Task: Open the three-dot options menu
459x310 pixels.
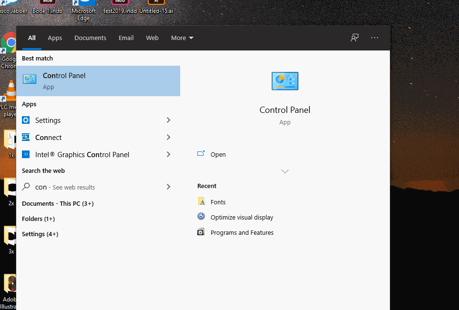Action: (375, 38)
